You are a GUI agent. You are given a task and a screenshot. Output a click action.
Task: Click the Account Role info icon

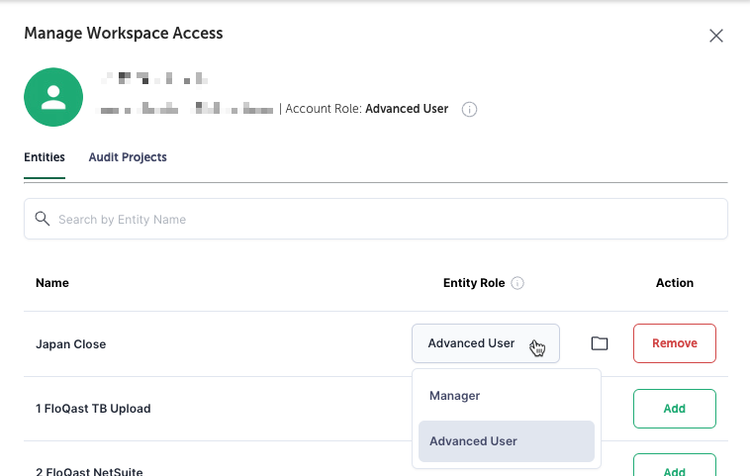click(470, 109)
